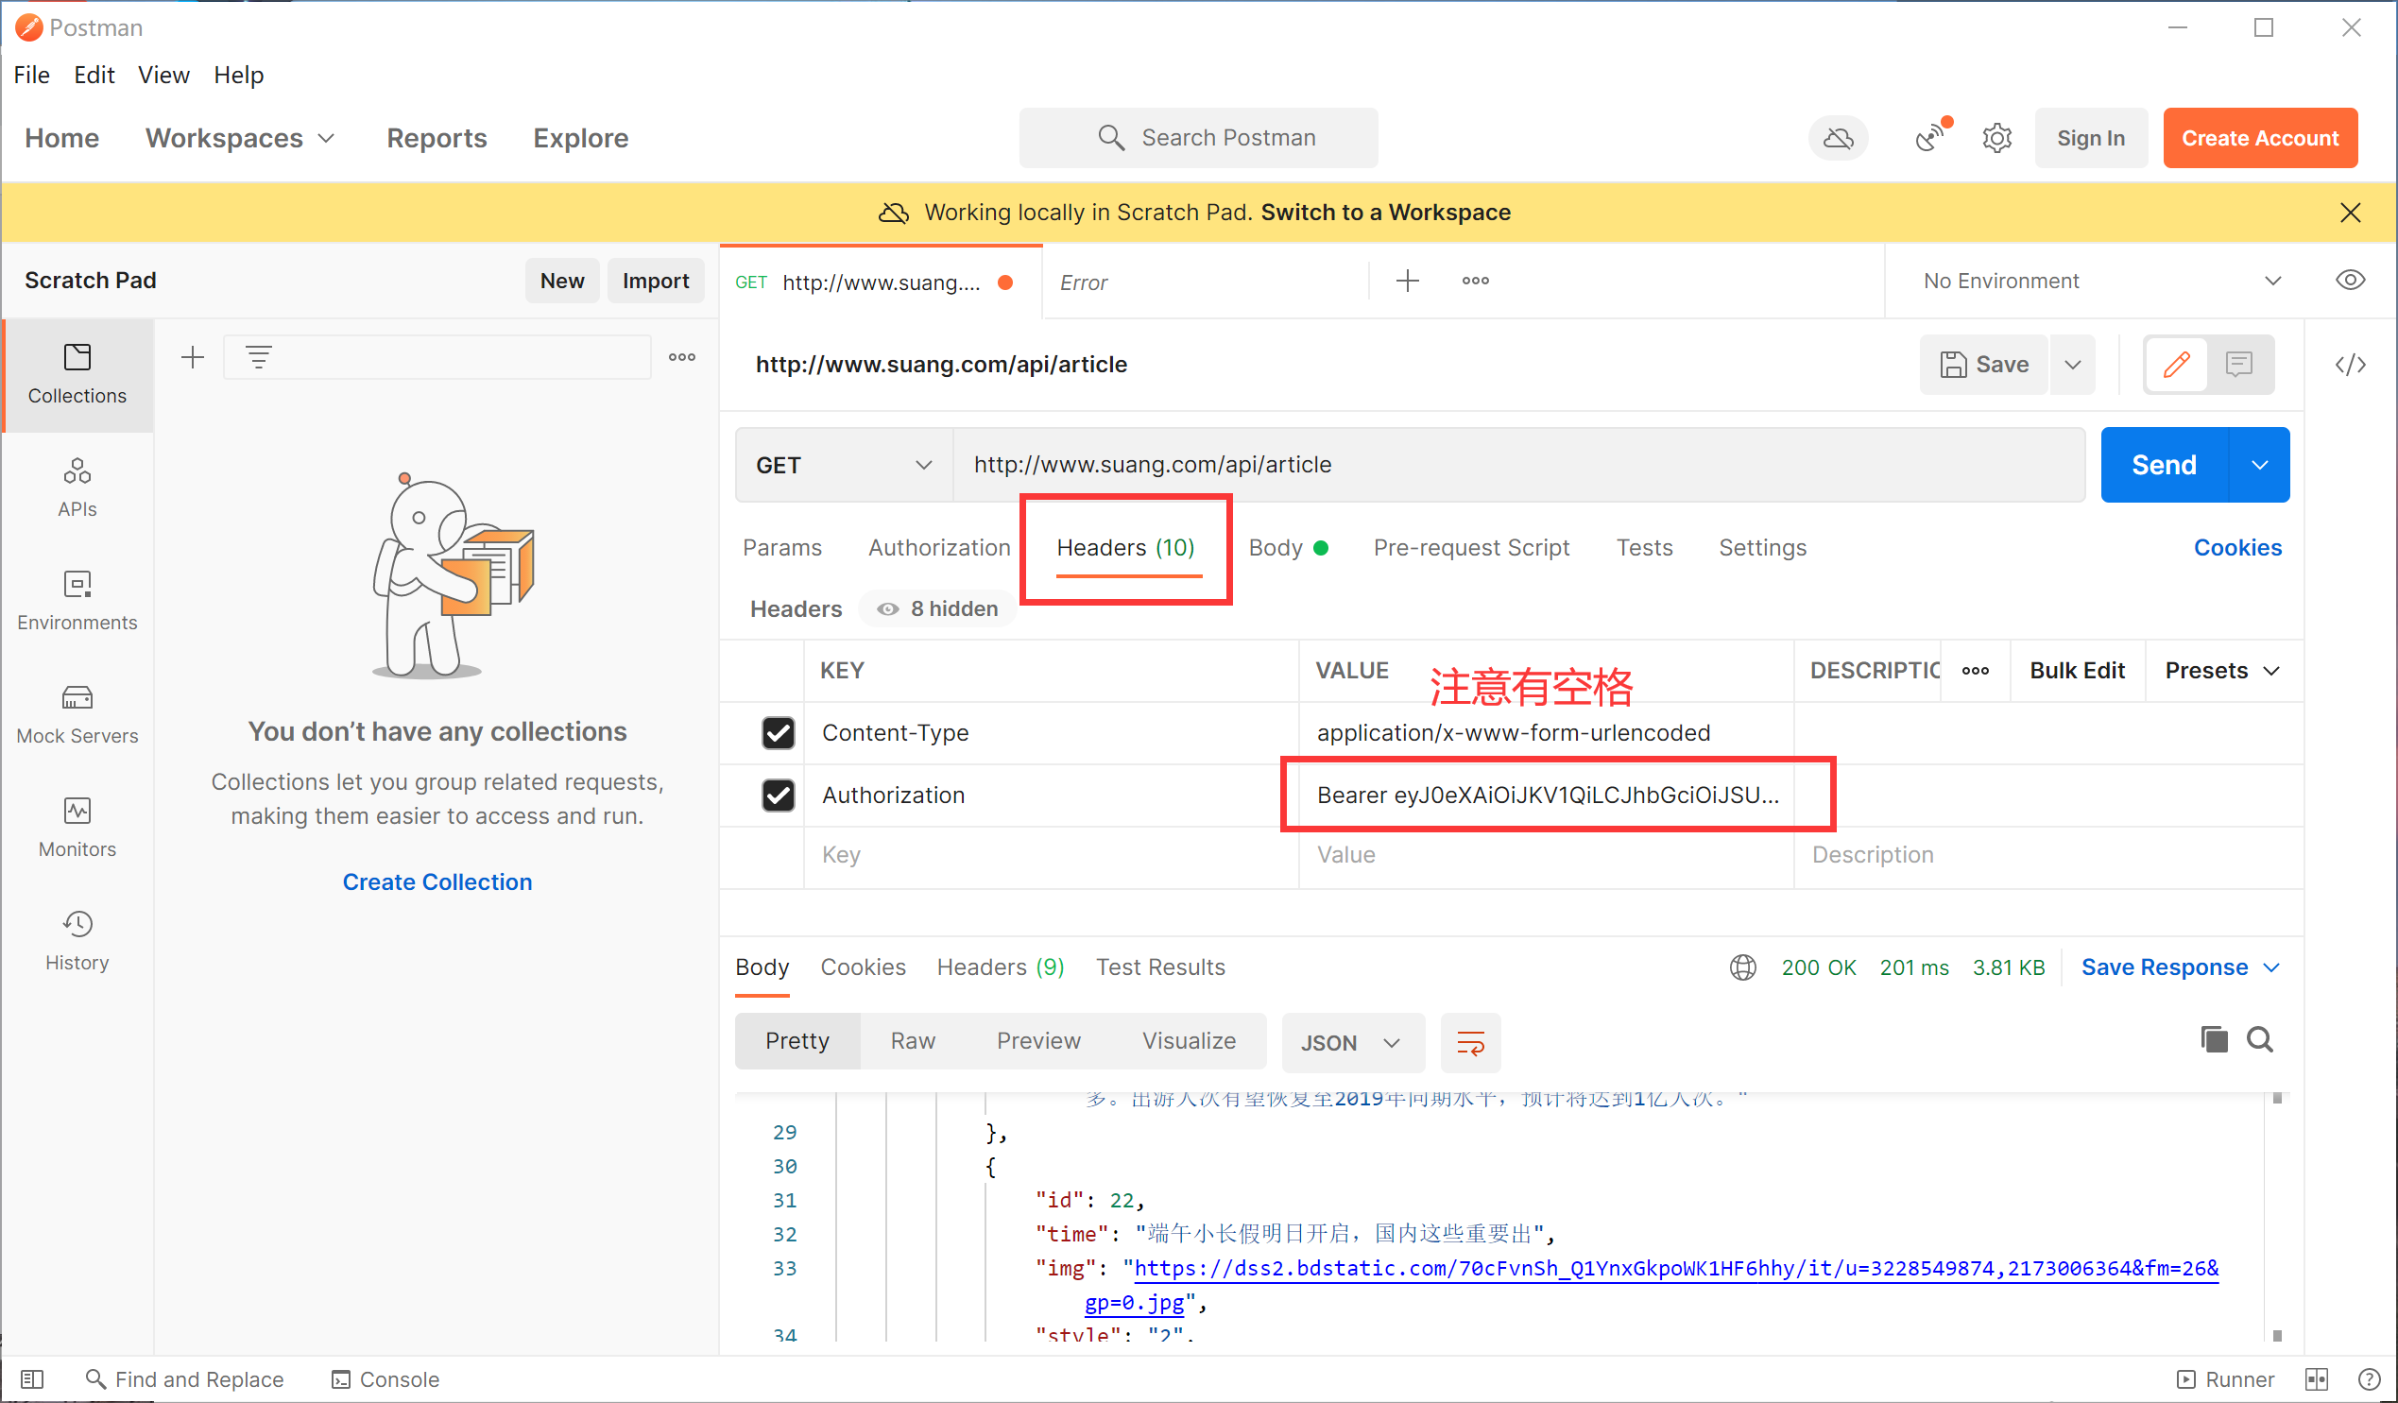2398x1403 pixels.
Task: Open a new request tab with the plus icon
Action: pos(1407,281)
